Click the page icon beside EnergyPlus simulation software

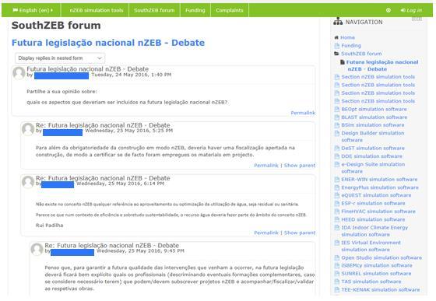337,187
